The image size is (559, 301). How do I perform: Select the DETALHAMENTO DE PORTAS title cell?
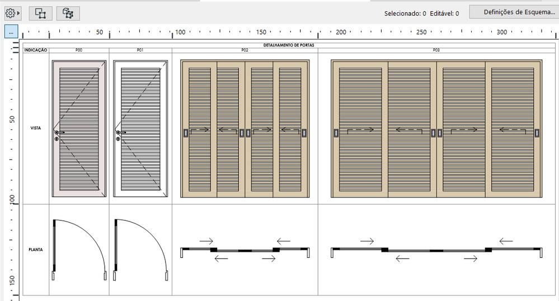[289, 45]
